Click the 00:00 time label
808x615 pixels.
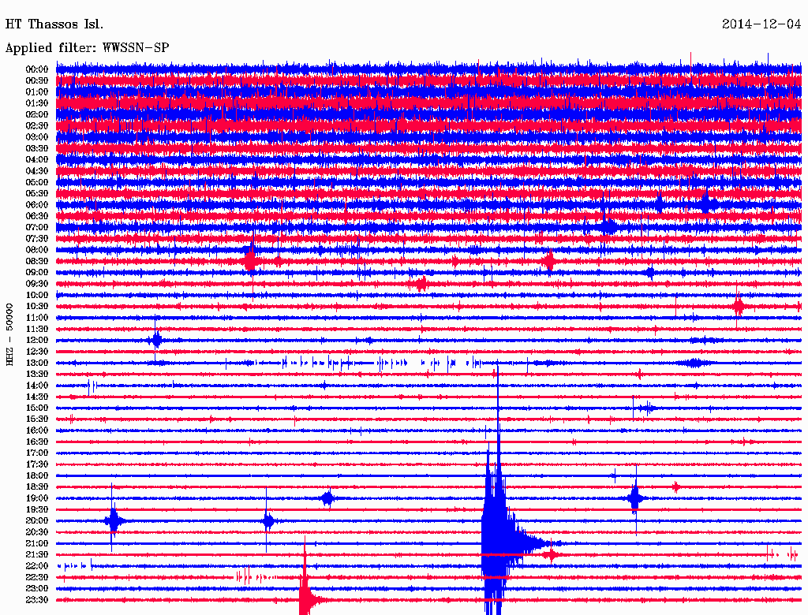click(x=37, y=69)
